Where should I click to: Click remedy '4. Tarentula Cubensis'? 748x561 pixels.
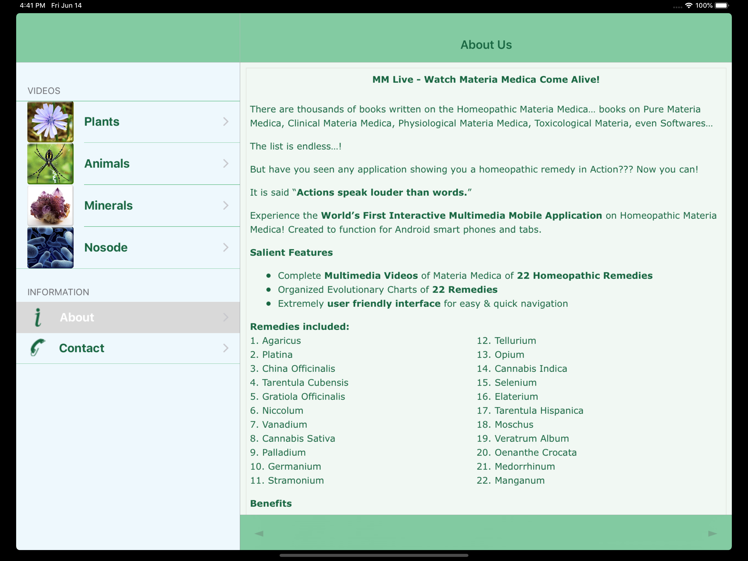point(299,383)
